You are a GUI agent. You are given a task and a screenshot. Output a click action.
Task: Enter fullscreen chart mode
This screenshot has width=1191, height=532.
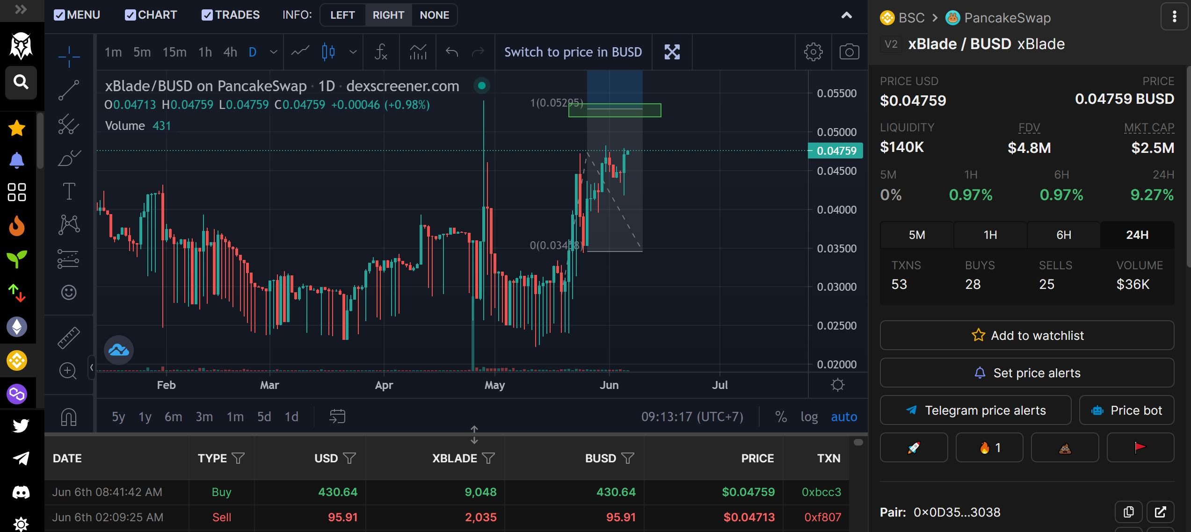pyautogui.click(x=672, y=52)
